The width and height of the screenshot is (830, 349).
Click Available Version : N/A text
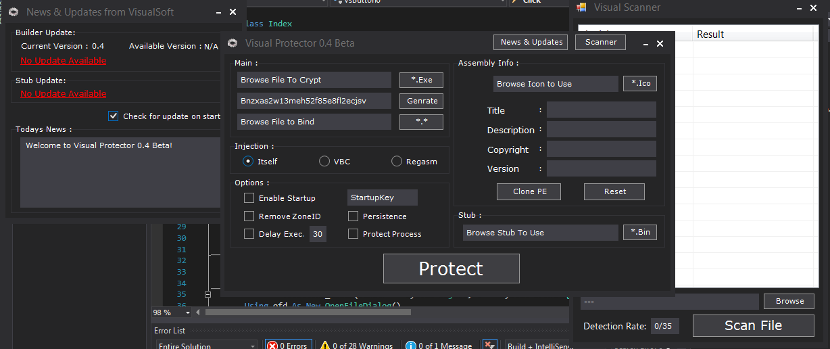(x=174, y=47)
